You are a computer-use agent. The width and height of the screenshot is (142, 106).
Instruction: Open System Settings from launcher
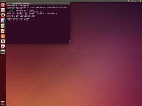(3, 47)
